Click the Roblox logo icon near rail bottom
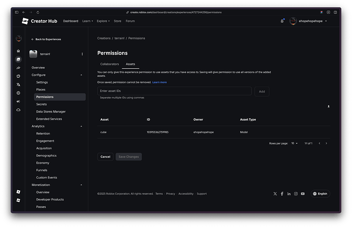This screenshot has height=227, width=352. tap(18, 192)
